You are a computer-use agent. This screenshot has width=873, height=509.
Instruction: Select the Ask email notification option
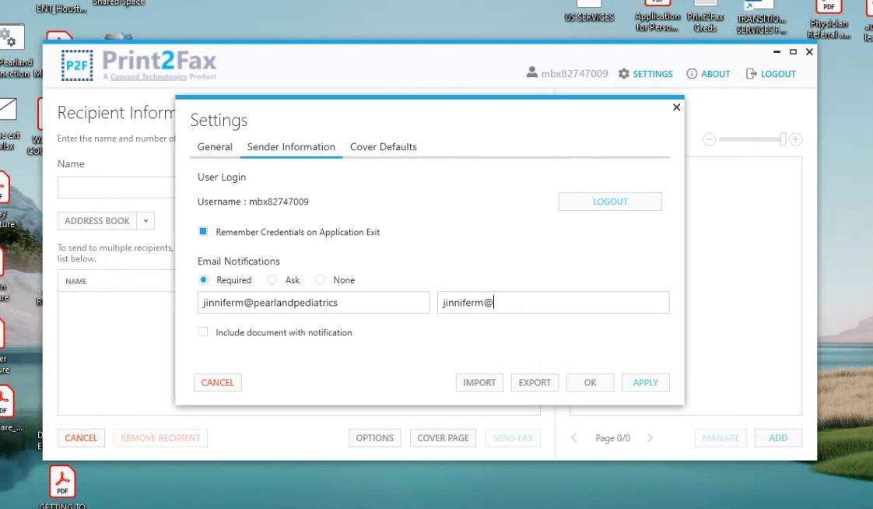tap(272, 279)
